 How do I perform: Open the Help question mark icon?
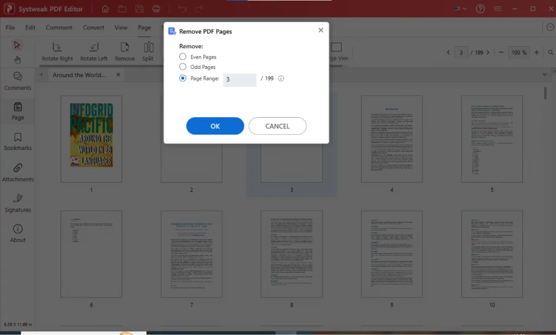[x=480, y=9]
